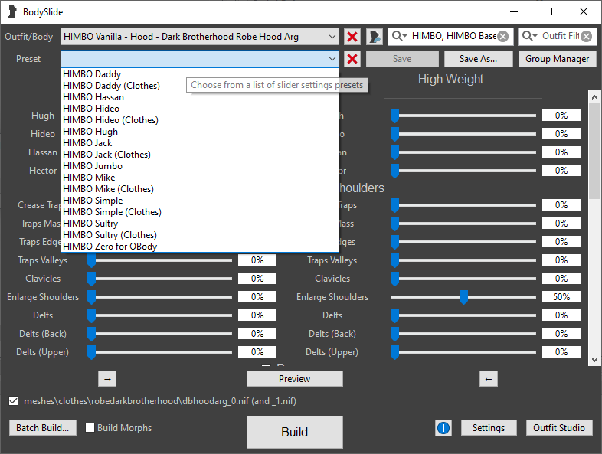Viewport: 602px width, 454px height.
Task: Click the high weight Enlarge Shoulders 50% field
Action: (561, 296)
